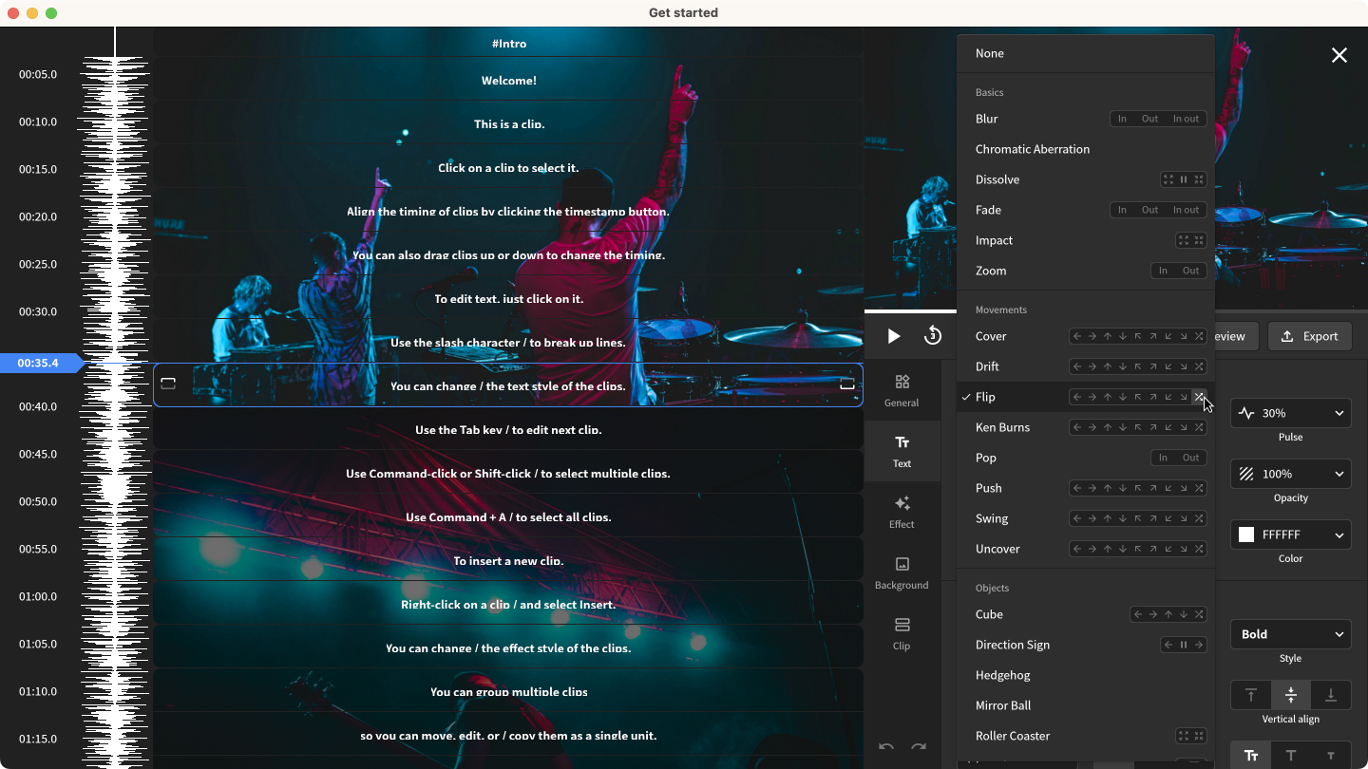
Task: Open the Clip settings panel
Action: (x=902, y=632)
